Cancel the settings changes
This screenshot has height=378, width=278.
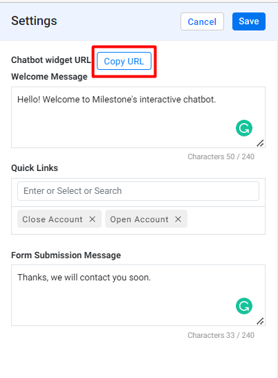pyautogui.click(x=202, y=21)
